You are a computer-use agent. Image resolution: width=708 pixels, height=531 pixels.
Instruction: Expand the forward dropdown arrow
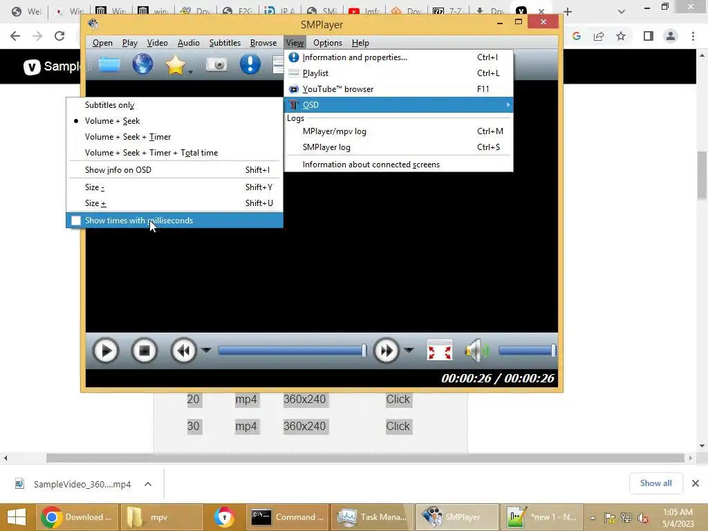(408, 351)
